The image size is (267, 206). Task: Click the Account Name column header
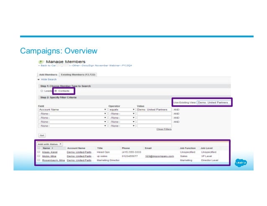[76, 148]
